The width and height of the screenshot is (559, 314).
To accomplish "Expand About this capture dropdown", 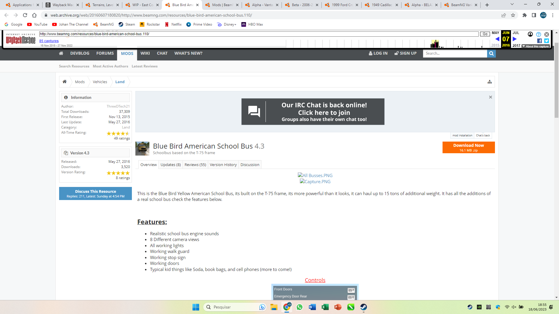I will tap(535, 47).
